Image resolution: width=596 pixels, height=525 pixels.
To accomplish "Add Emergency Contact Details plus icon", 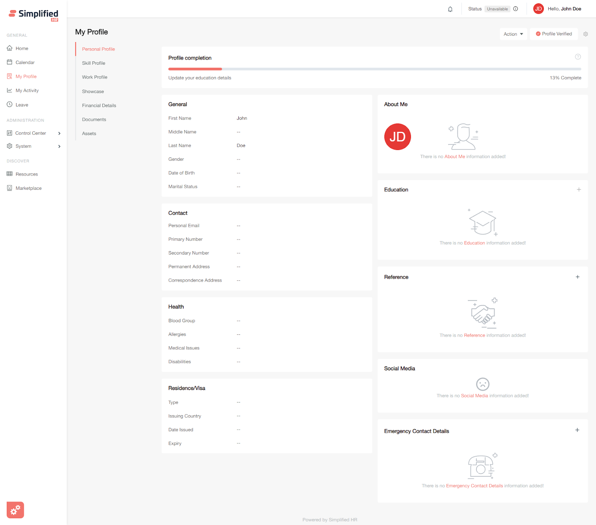I will click(x=577, y=430).
